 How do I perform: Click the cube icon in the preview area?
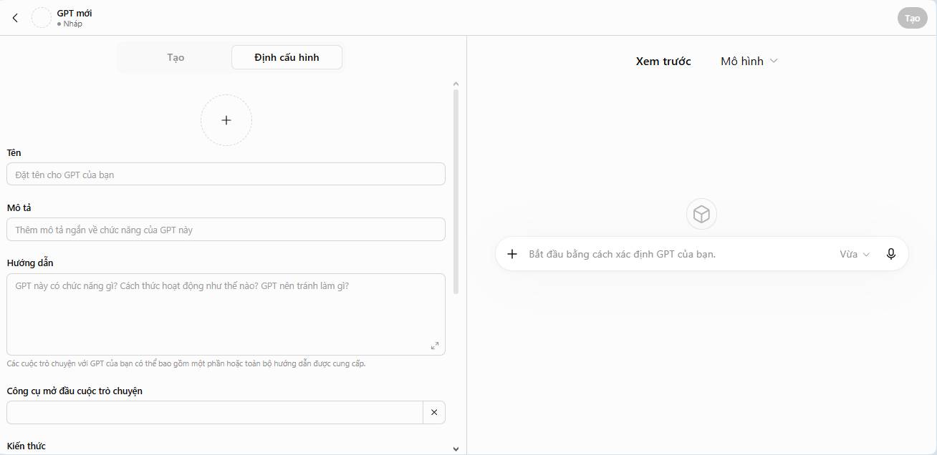701,214
